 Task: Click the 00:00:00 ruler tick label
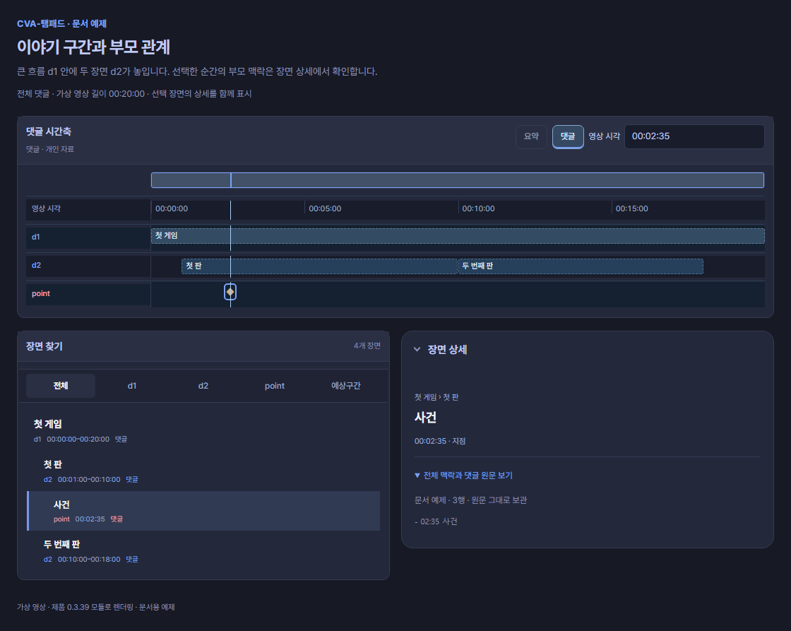tap(172, 208)
